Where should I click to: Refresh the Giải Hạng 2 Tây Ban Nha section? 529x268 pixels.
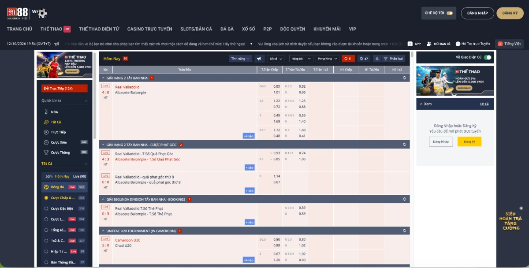[404, 78]
